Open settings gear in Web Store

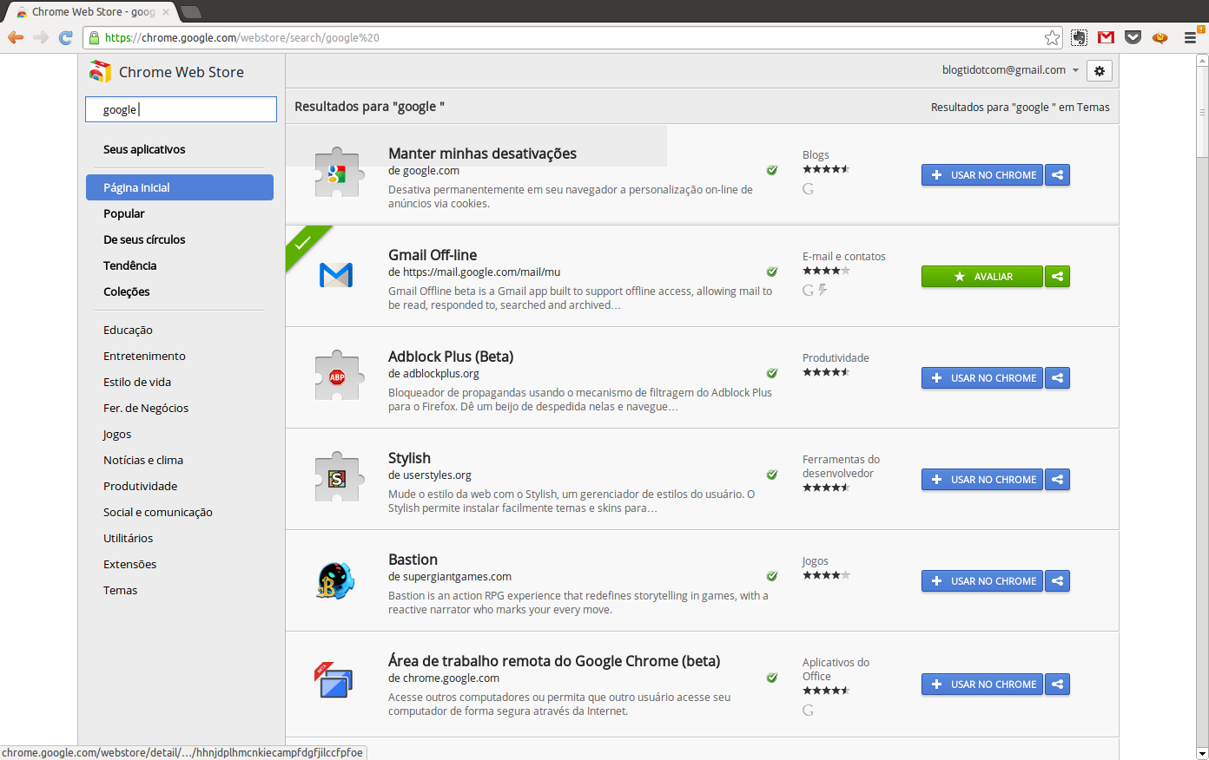[x=1100, y=70]
